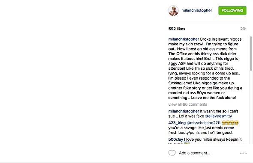
Task: Click the empty post image area
Action: 83,80
